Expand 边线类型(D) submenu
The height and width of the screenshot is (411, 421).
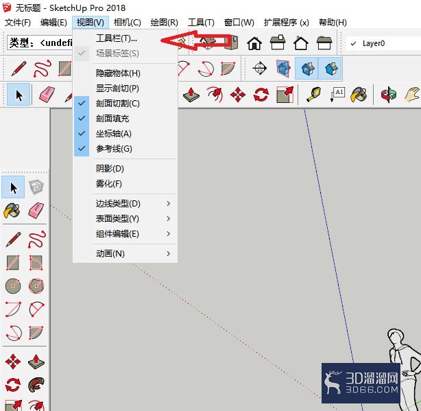[125, 204]
